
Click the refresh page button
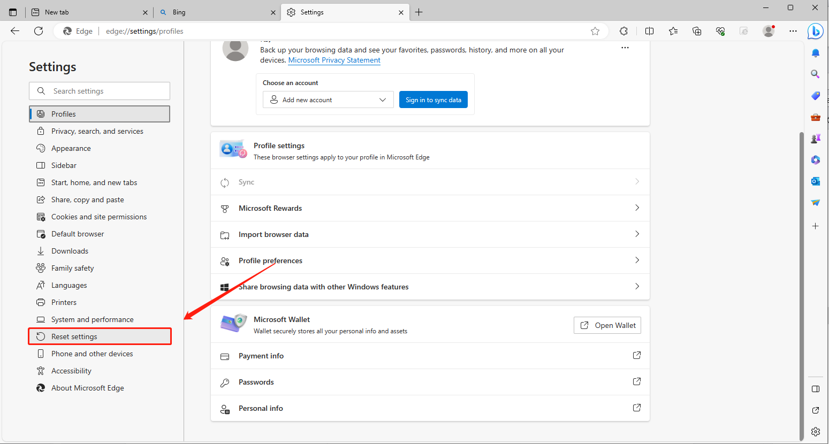click(39, 31)
